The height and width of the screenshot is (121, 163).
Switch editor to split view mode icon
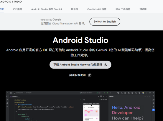[x=101, y=96]
